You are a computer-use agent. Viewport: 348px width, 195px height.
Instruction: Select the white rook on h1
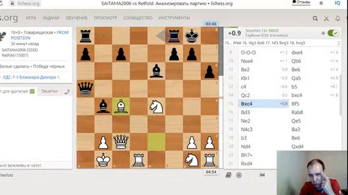(x=209, y=160)
